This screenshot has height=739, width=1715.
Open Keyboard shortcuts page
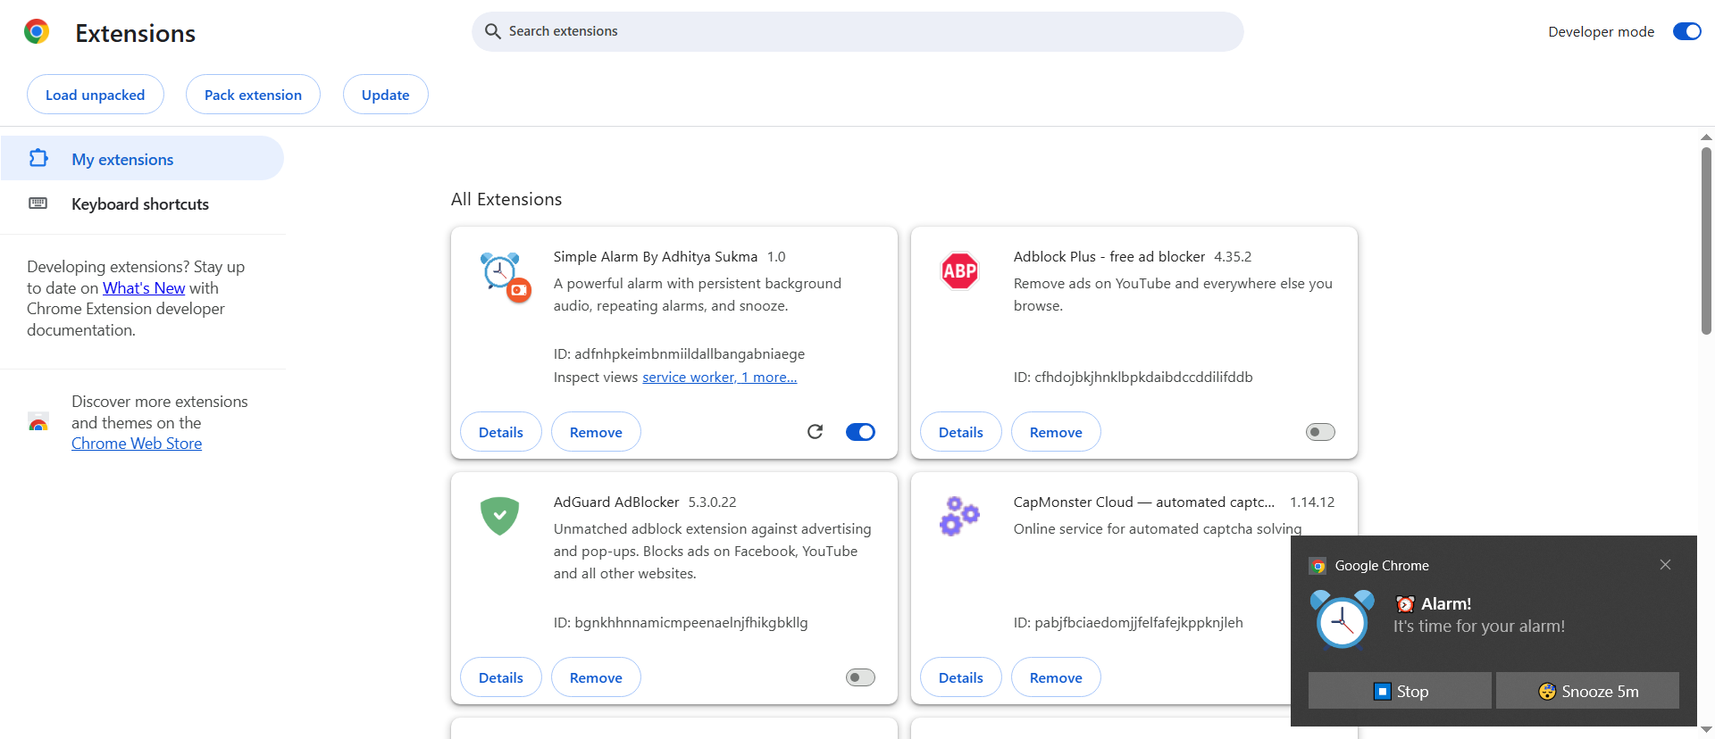click(140, 204)
